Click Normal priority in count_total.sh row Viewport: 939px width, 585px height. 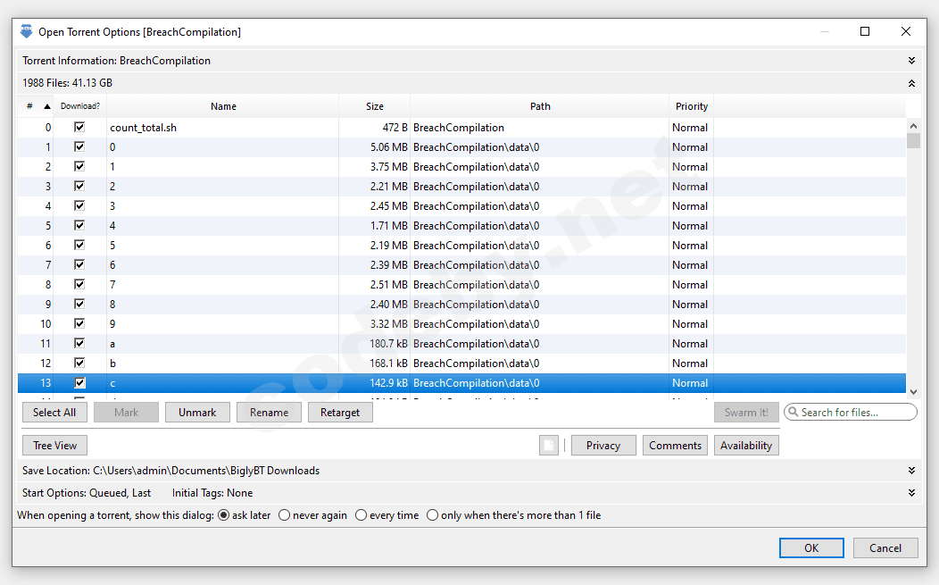click(690, 128)
